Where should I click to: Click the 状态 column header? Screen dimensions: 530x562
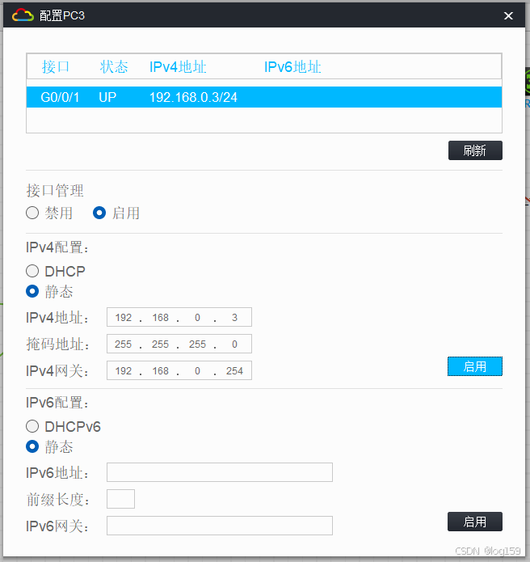[x=114, y=67]
